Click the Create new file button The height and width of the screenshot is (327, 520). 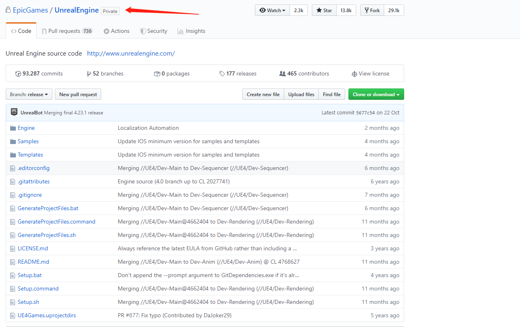[x=263, y=94]
